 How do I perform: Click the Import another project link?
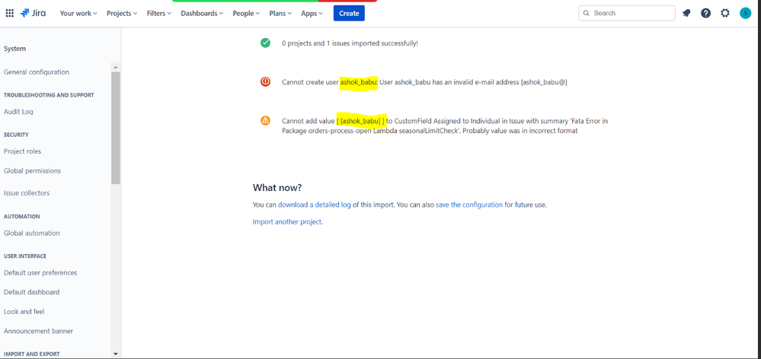click(288, 222)
